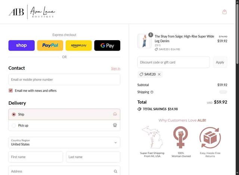This screenshot has width=239, height=175.
Task: Click the scrollbar down arrow
Action: pyautogui.click(x=238, y=173)
